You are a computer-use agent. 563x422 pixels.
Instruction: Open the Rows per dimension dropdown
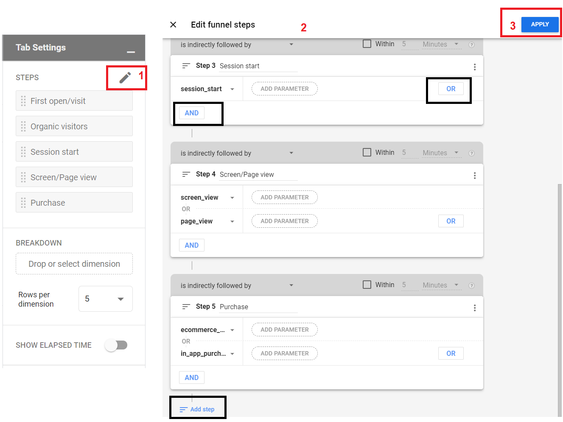tap(106, 299)
